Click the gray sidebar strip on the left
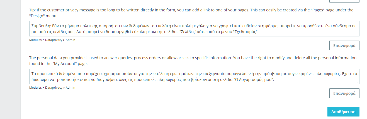 tap(10, 59)
